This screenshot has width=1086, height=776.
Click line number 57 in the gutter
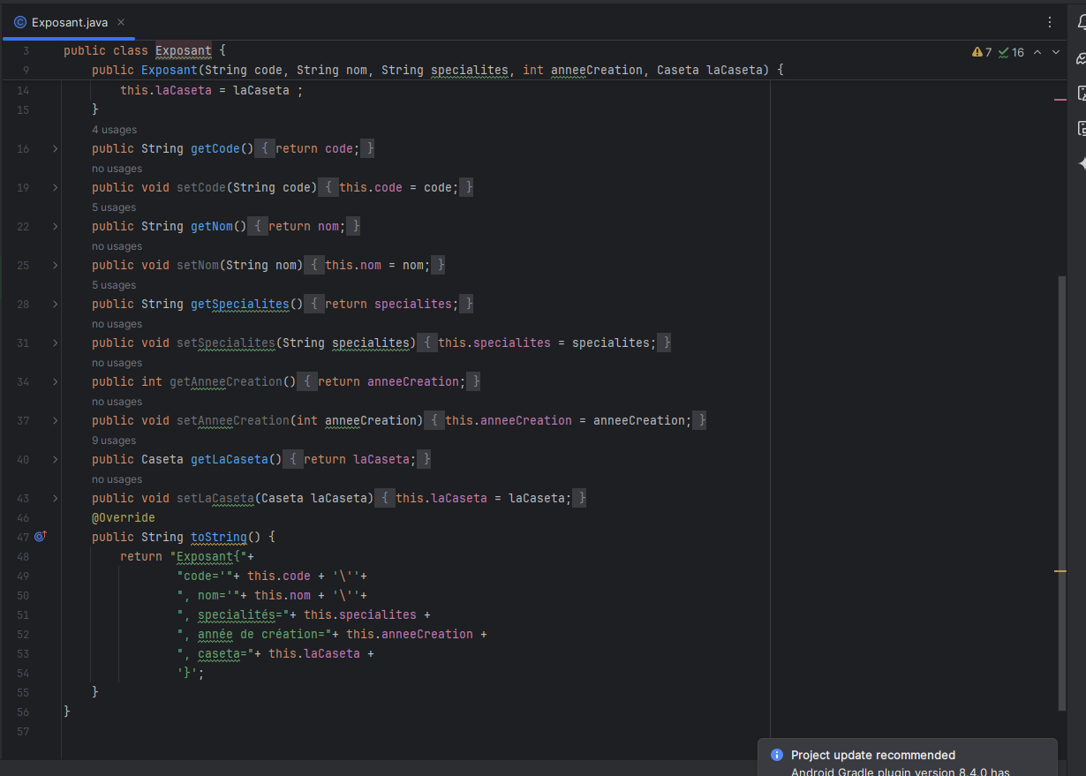click(23, 732)
